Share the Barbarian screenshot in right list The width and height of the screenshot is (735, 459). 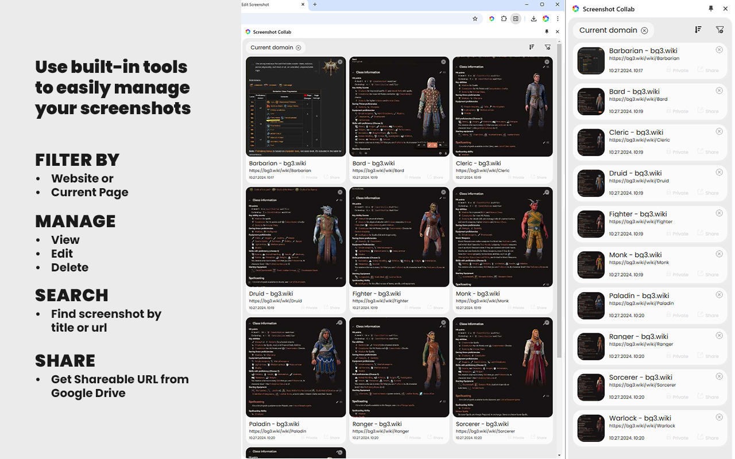pyautogui.click(x=707, y=70)
